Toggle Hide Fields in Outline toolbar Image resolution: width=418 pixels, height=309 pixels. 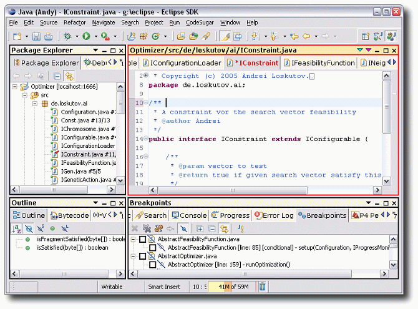[29, 228]
